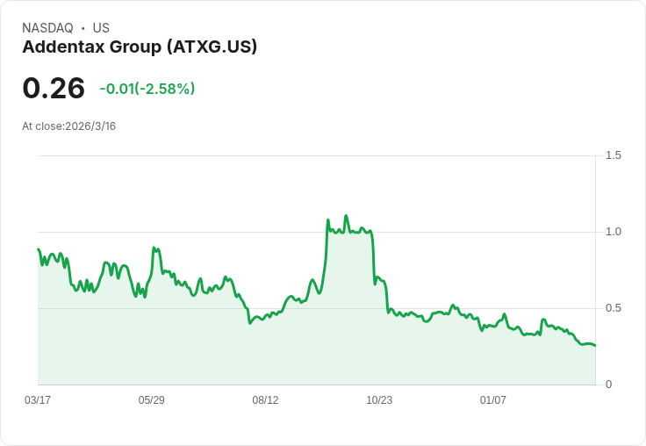Screen dimensions: 646x446
Task: Click the price line directly above 08/12
Action: coord(265,316)
